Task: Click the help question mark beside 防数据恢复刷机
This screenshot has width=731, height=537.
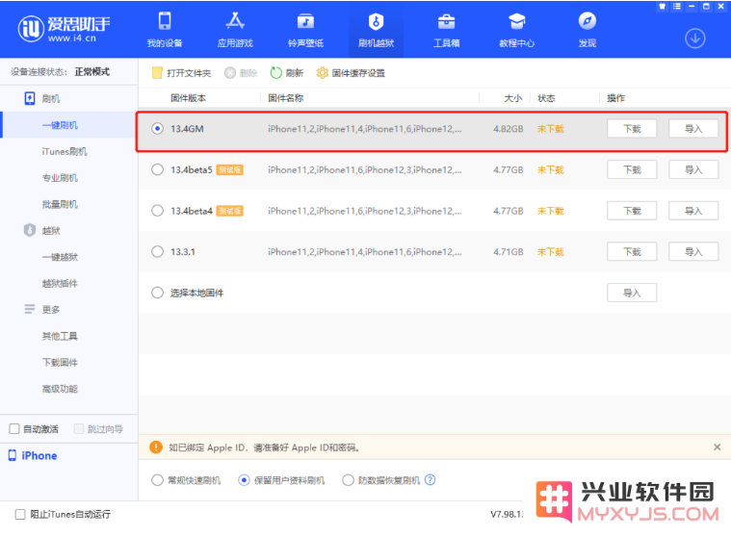Action: coord(431,479)
